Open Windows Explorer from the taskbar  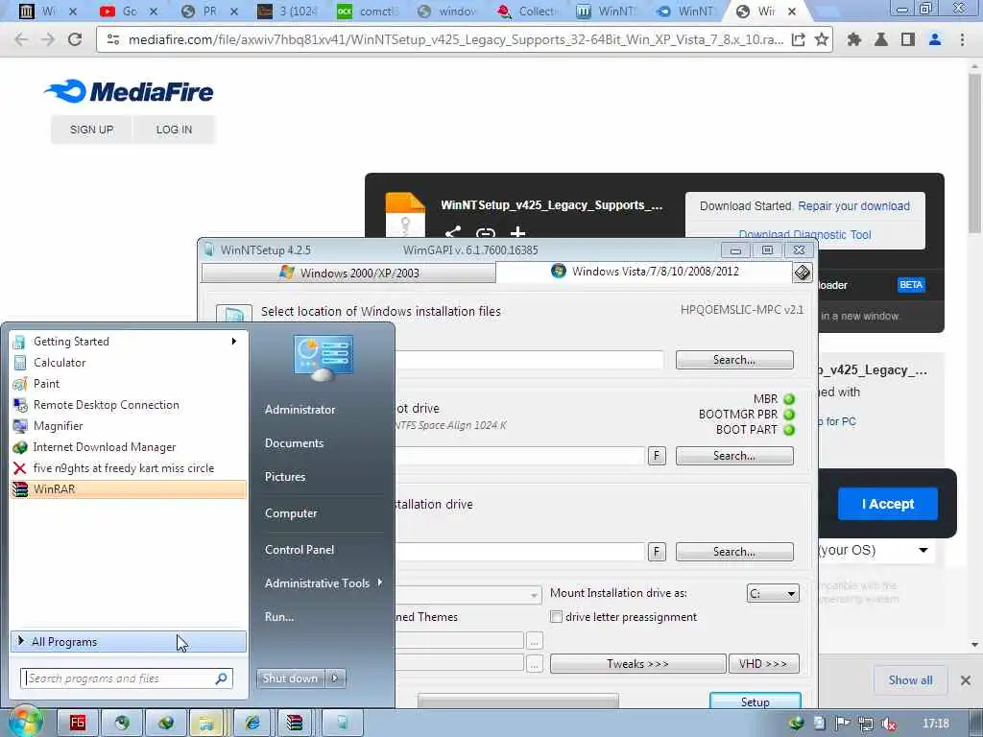pyautogui.click(x=207, y=723)
